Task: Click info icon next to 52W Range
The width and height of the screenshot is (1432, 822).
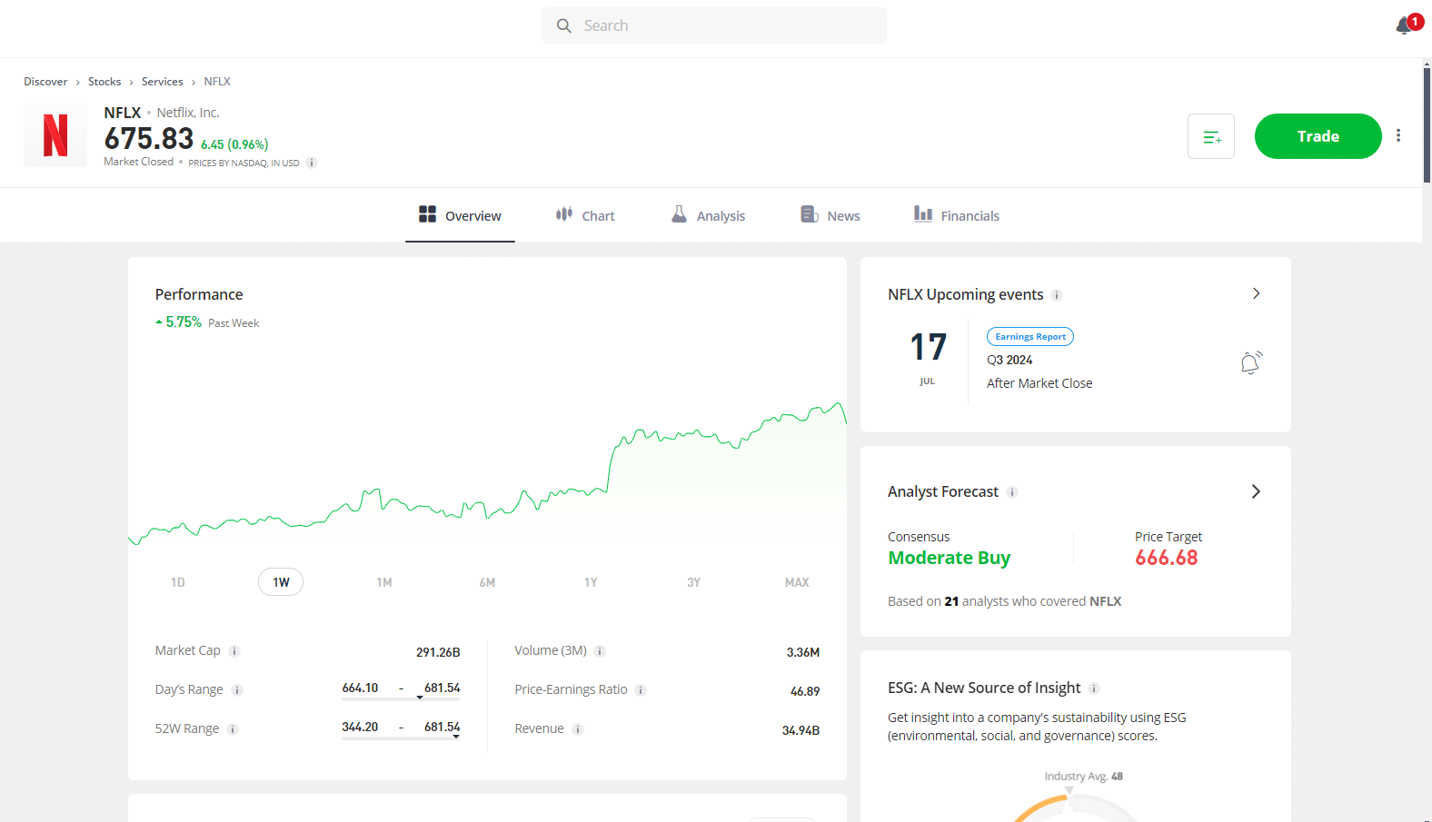Action: [233, 729]
